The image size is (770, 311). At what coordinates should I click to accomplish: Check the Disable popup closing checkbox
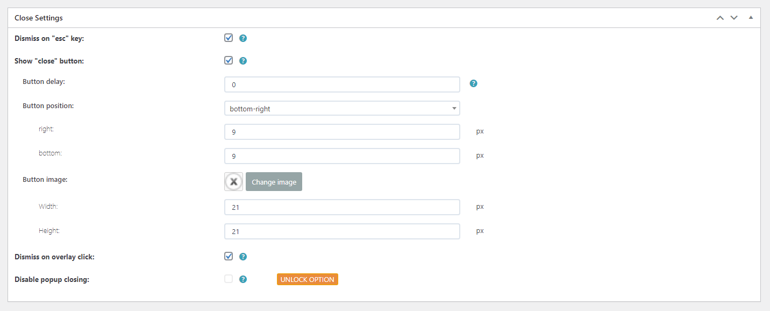(229, 279)
